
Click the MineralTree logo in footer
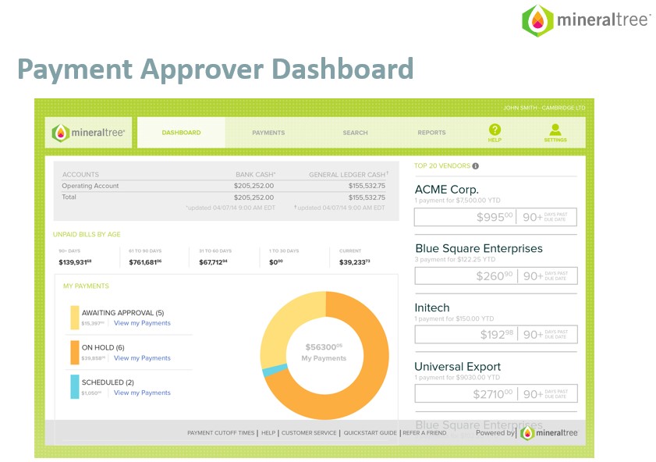click(548, 432)
